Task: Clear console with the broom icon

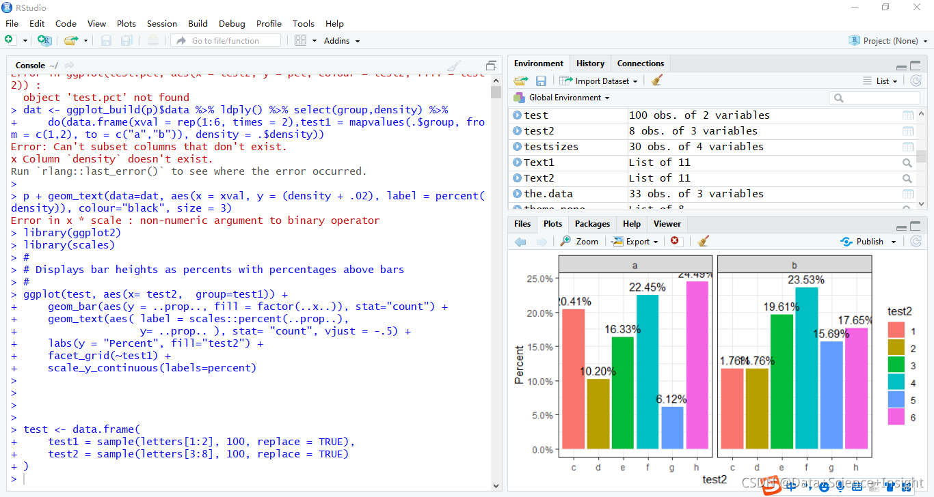Action: [453, 66]
